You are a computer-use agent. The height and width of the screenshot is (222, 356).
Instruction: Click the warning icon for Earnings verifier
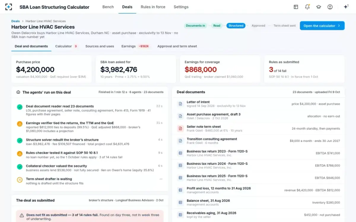(x=20, y=124)
